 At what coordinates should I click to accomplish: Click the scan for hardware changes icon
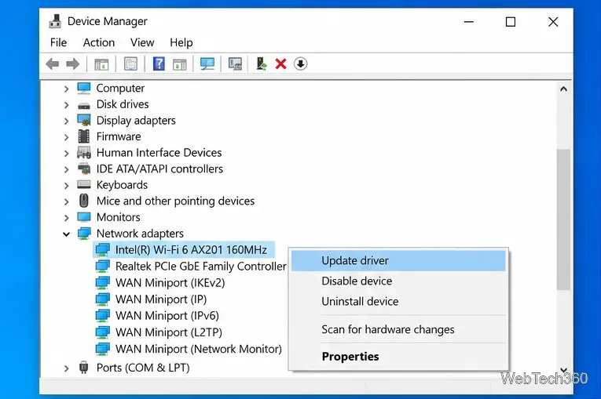[235, 63]
